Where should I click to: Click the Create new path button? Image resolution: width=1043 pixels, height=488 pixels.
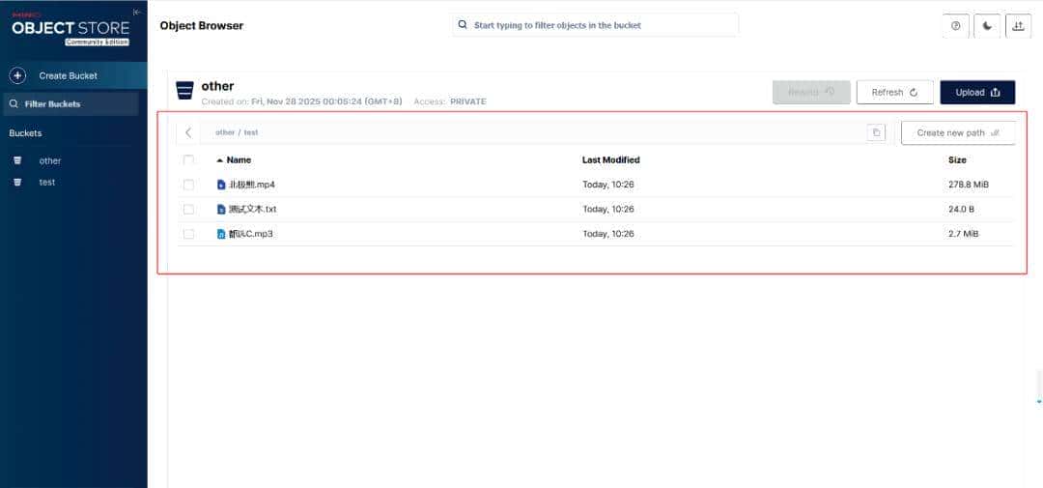coord(958,132)
